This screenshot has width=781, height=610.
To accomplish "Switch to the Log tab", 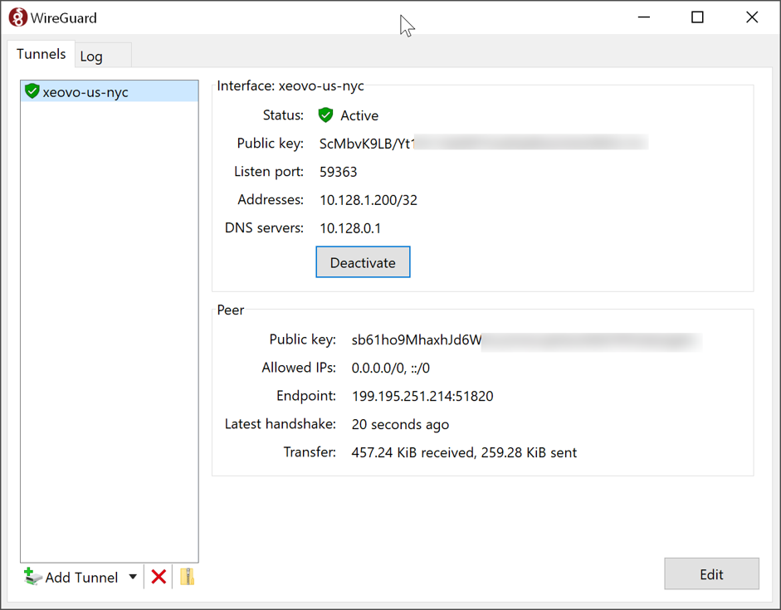I will pos(103,55).
